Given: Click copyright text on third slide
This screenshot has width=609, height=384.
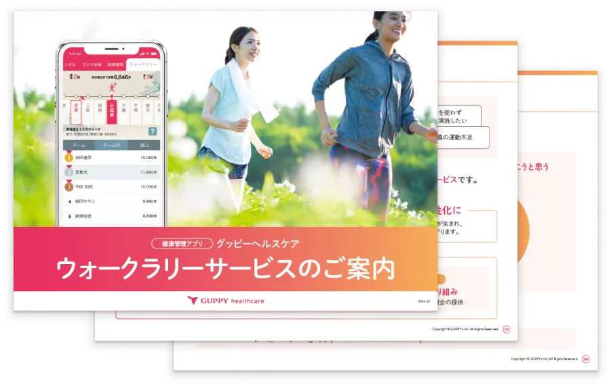Looking at the screenshot, I should [x=544, y=359].
